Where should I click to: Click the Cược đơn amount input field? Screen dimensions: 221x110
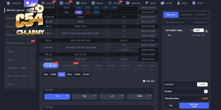202,84
